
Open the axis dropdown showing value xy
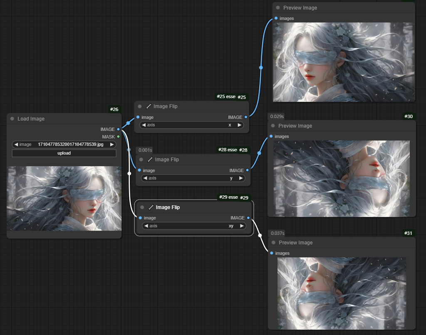pos(194,226)
